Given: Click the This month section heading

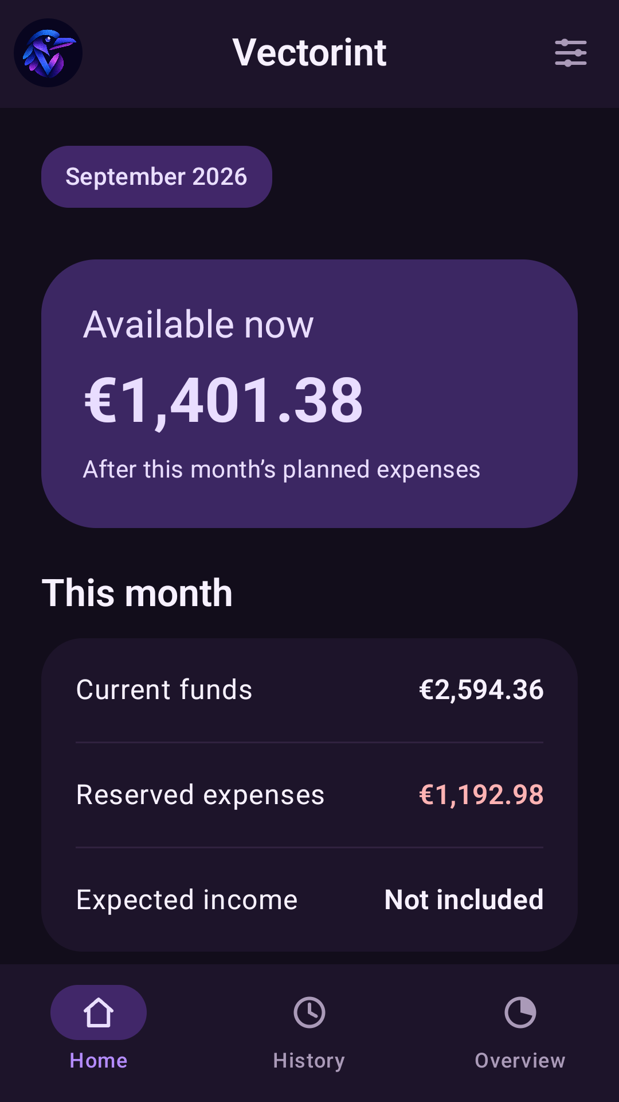Looking at the screenshot, I should (137, 593).
